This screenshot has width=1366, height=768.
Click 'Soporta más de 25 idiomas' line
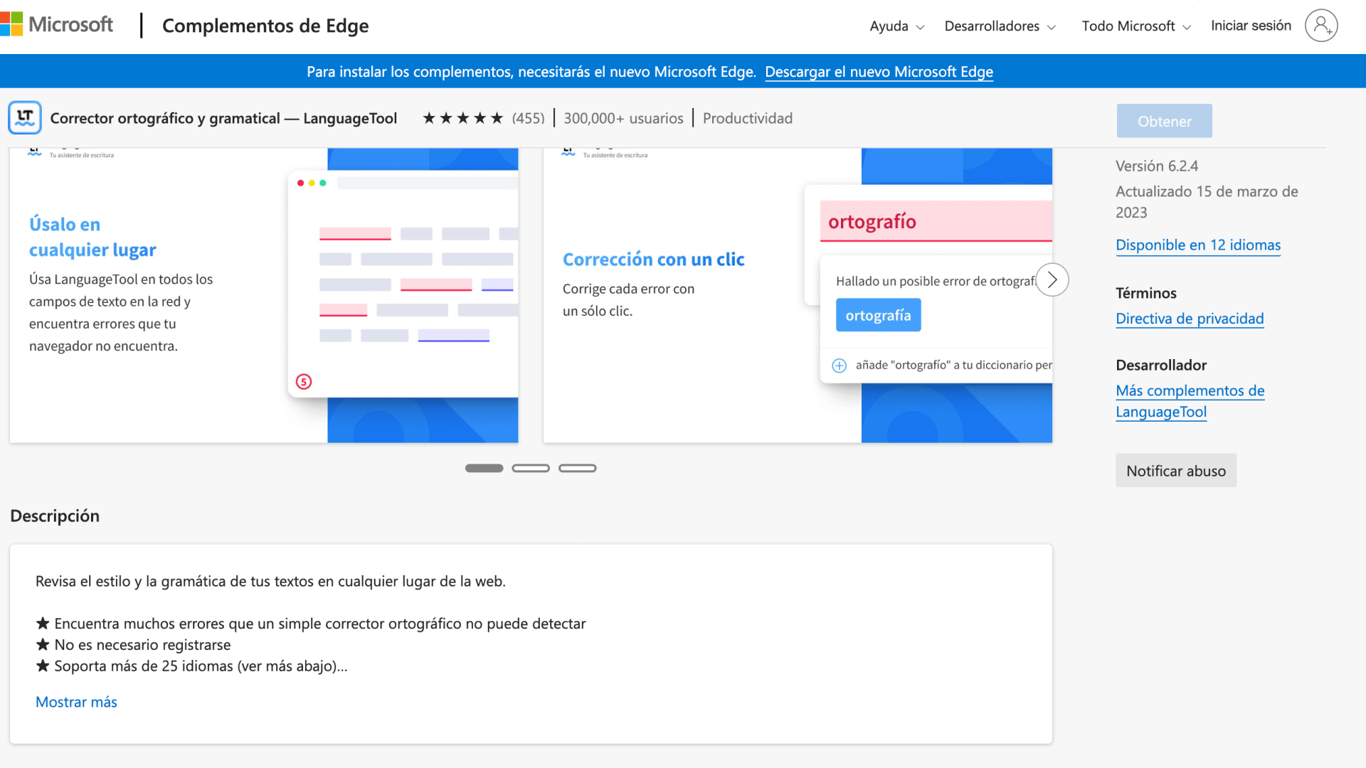(x=201, y=666)
